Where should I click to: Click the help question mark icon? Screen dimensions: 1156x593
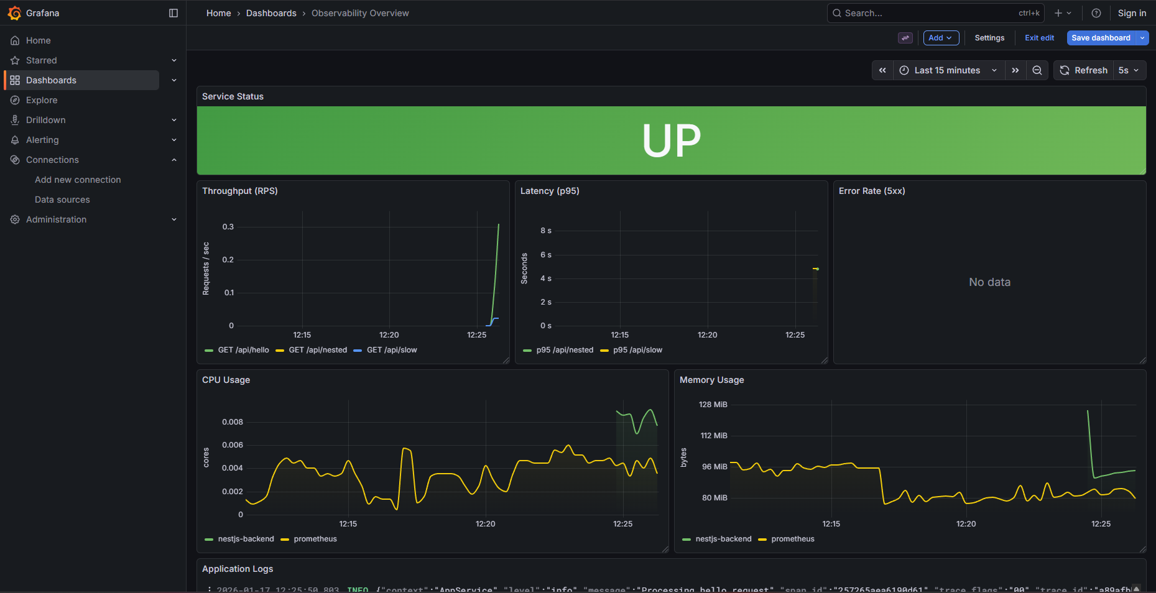[x=1096, y=13]
